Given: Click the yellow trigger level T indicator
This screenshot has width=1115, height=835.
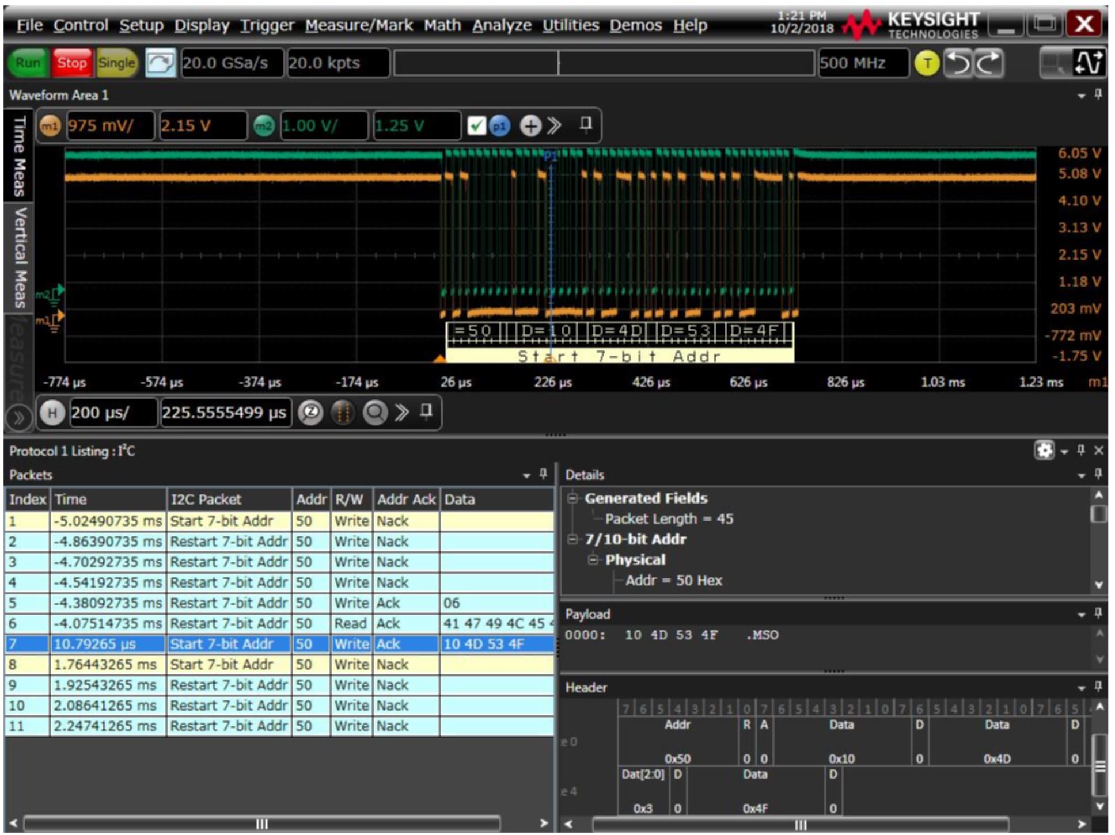Looking at the screenshot, I should click(928, 63).
